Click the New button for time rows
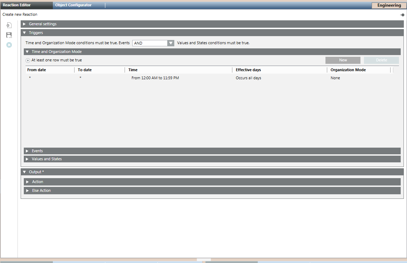Screen dimensions: 407x263 coord(343,60)
